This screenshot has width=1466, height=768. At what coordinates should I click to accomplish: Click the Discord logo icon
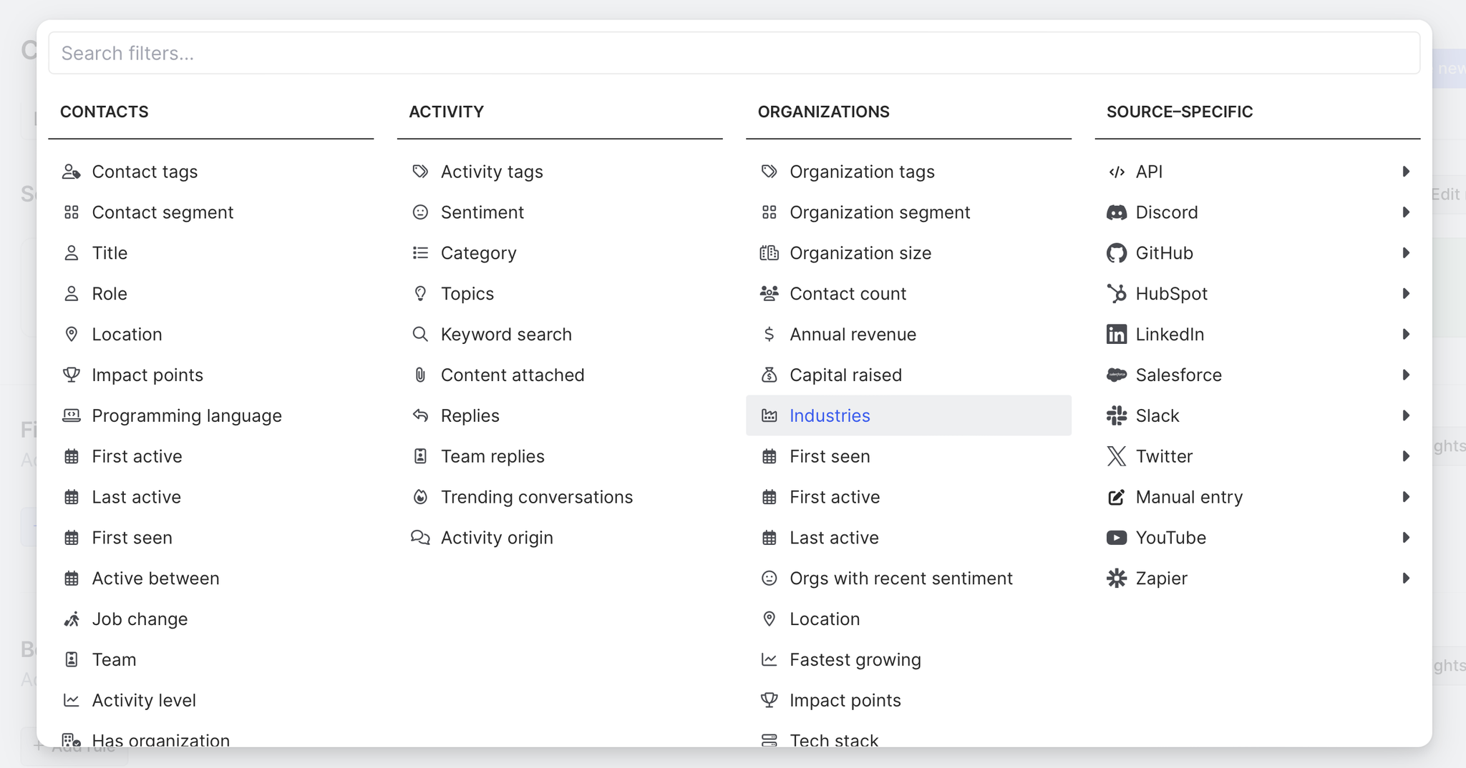pos(1116,212)
